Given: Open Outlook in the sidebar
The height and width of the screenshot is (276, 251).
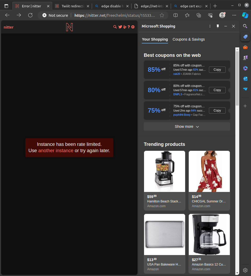Looking at the screenshot, I should coord(245,79).
